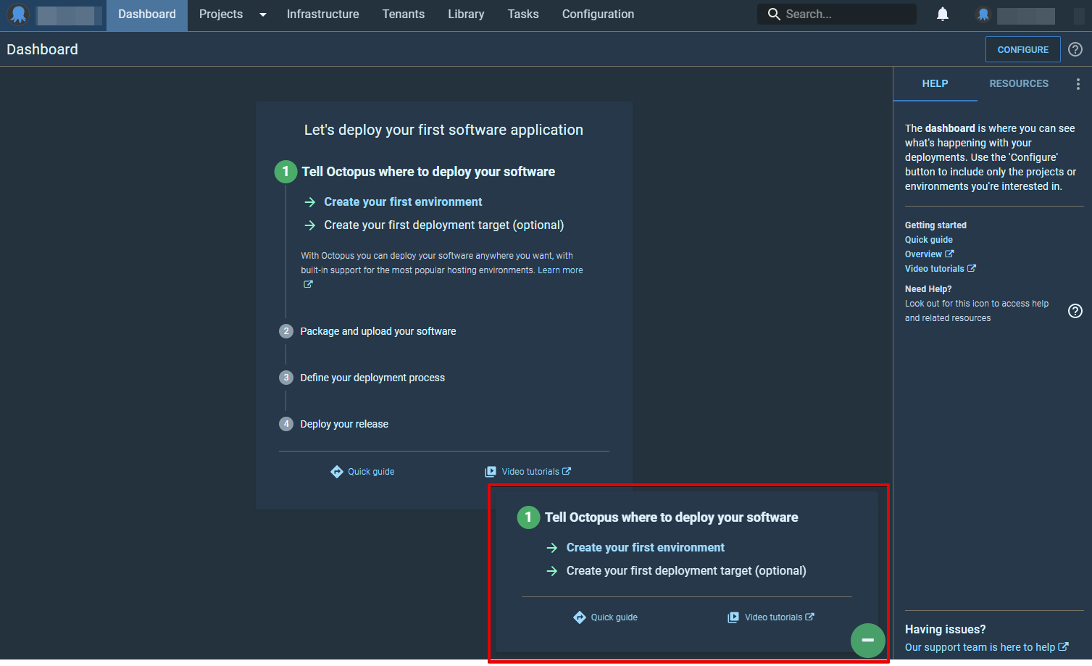Click the Octopus logo in the top-left corner
Screen dimensions: 1092x666
tap(18, 14)
